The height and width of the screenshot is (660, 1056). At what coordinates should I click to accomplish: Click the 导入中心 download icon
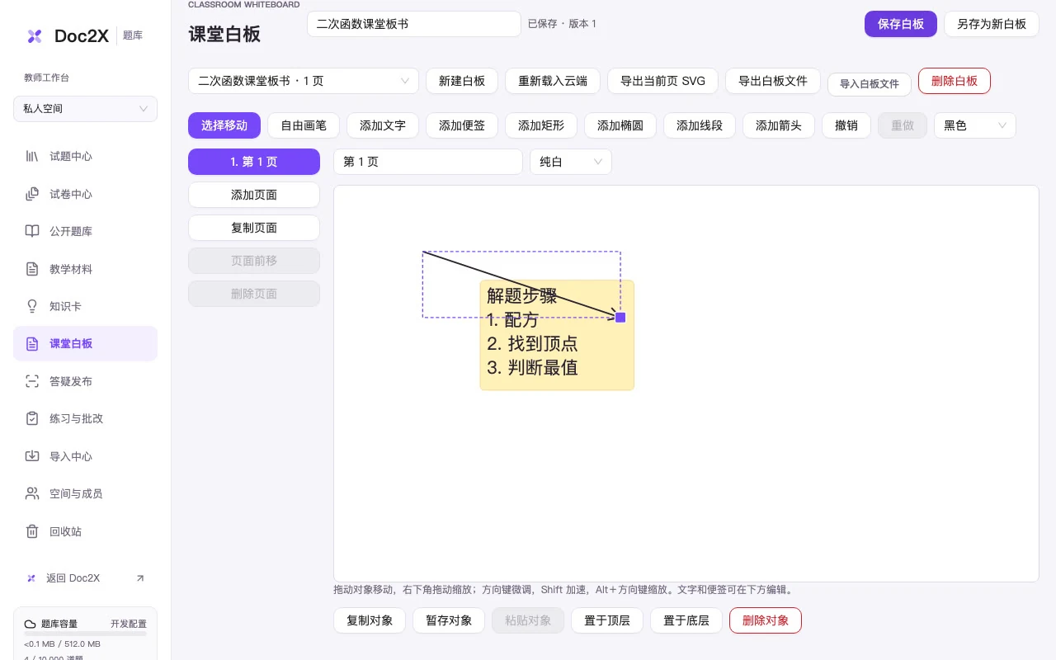[x=32, y=456]
